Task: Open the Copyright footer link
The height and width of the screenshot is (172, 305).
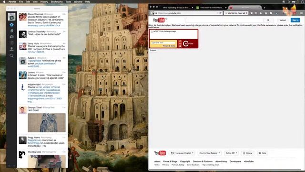Action: click(x=185, y=161)
